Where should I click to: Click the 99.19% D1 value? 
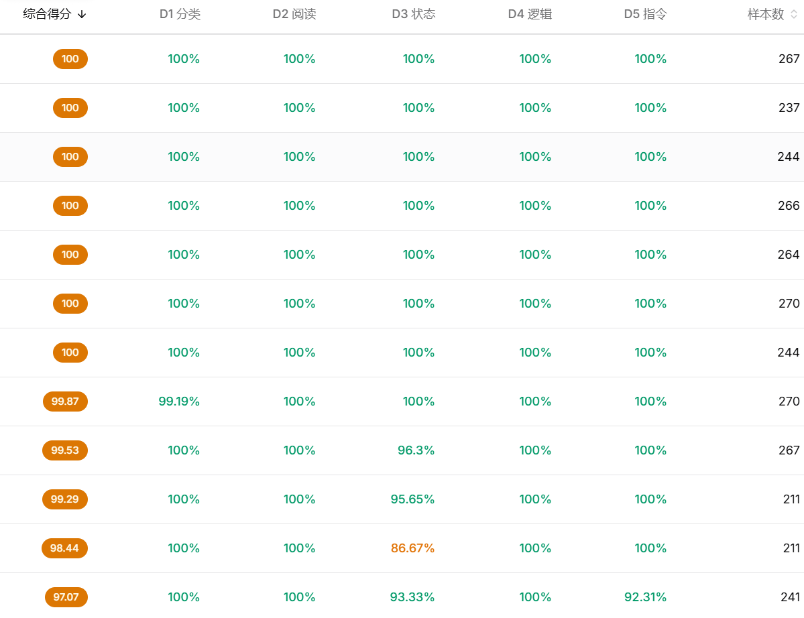pyautogui.click(x=179, y=401)
